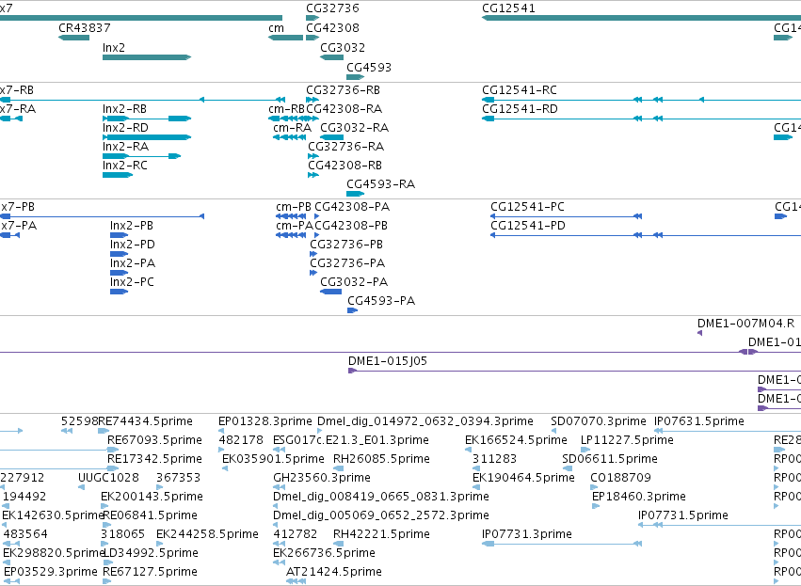The image size is (801, 586).
Task: Select the CG12541-RC transcript label
Action: [520, 90]
